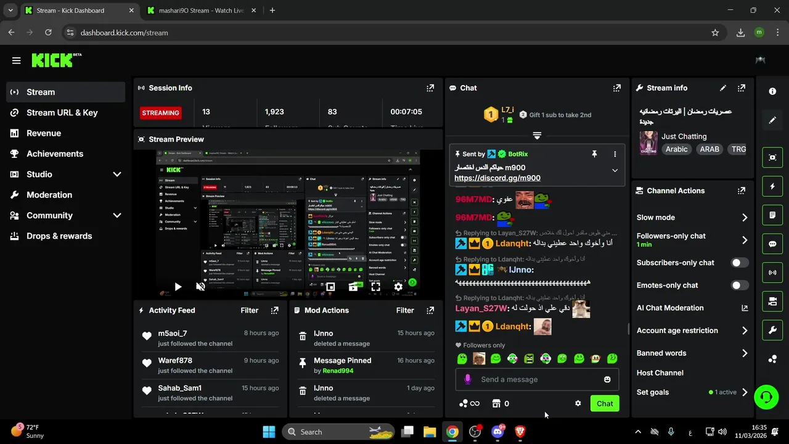Open the lightning bolt activity icon in sidebar
789x444 pixels.
tap(772, 186)
